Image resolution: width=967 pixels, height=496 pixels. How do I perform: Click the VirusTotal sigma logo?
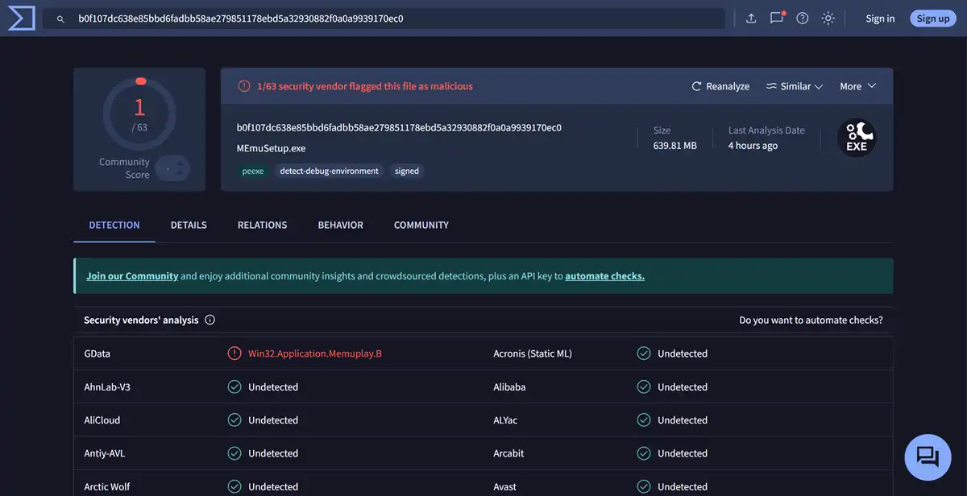pos(21,18)
